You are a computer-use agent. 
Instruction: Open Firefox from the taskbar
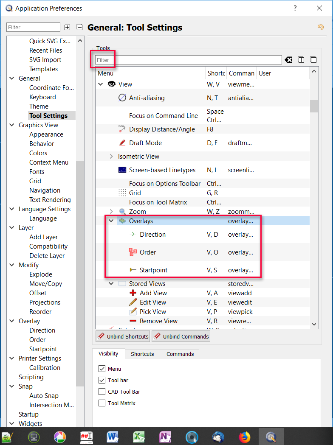point(245,437)
